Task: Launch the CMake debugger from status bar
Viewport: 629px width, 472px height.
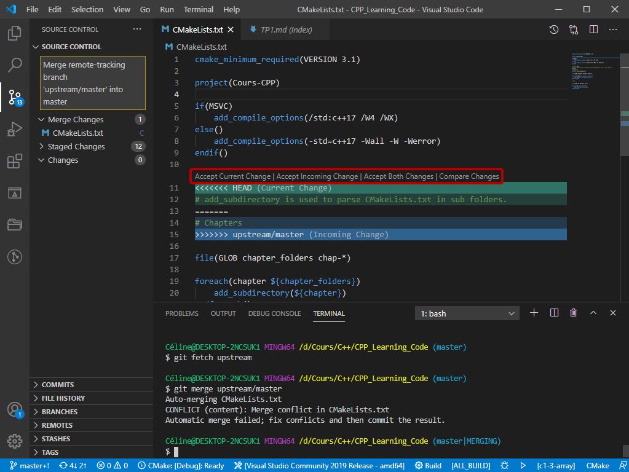Action: tap(505, 466)
